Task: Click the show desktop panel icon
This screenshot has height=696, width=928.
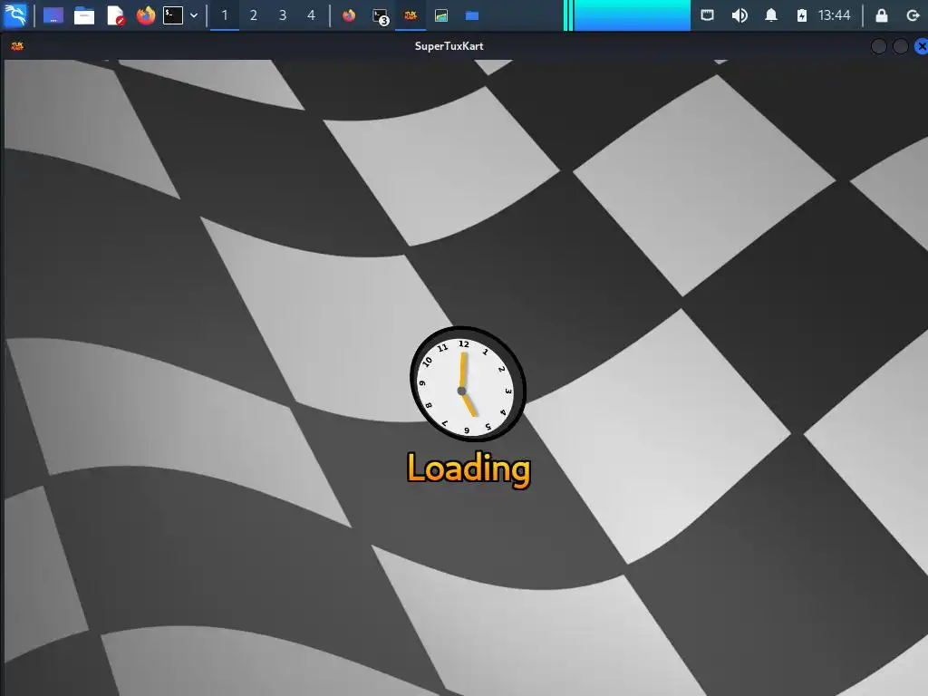Action: (53, 15)
